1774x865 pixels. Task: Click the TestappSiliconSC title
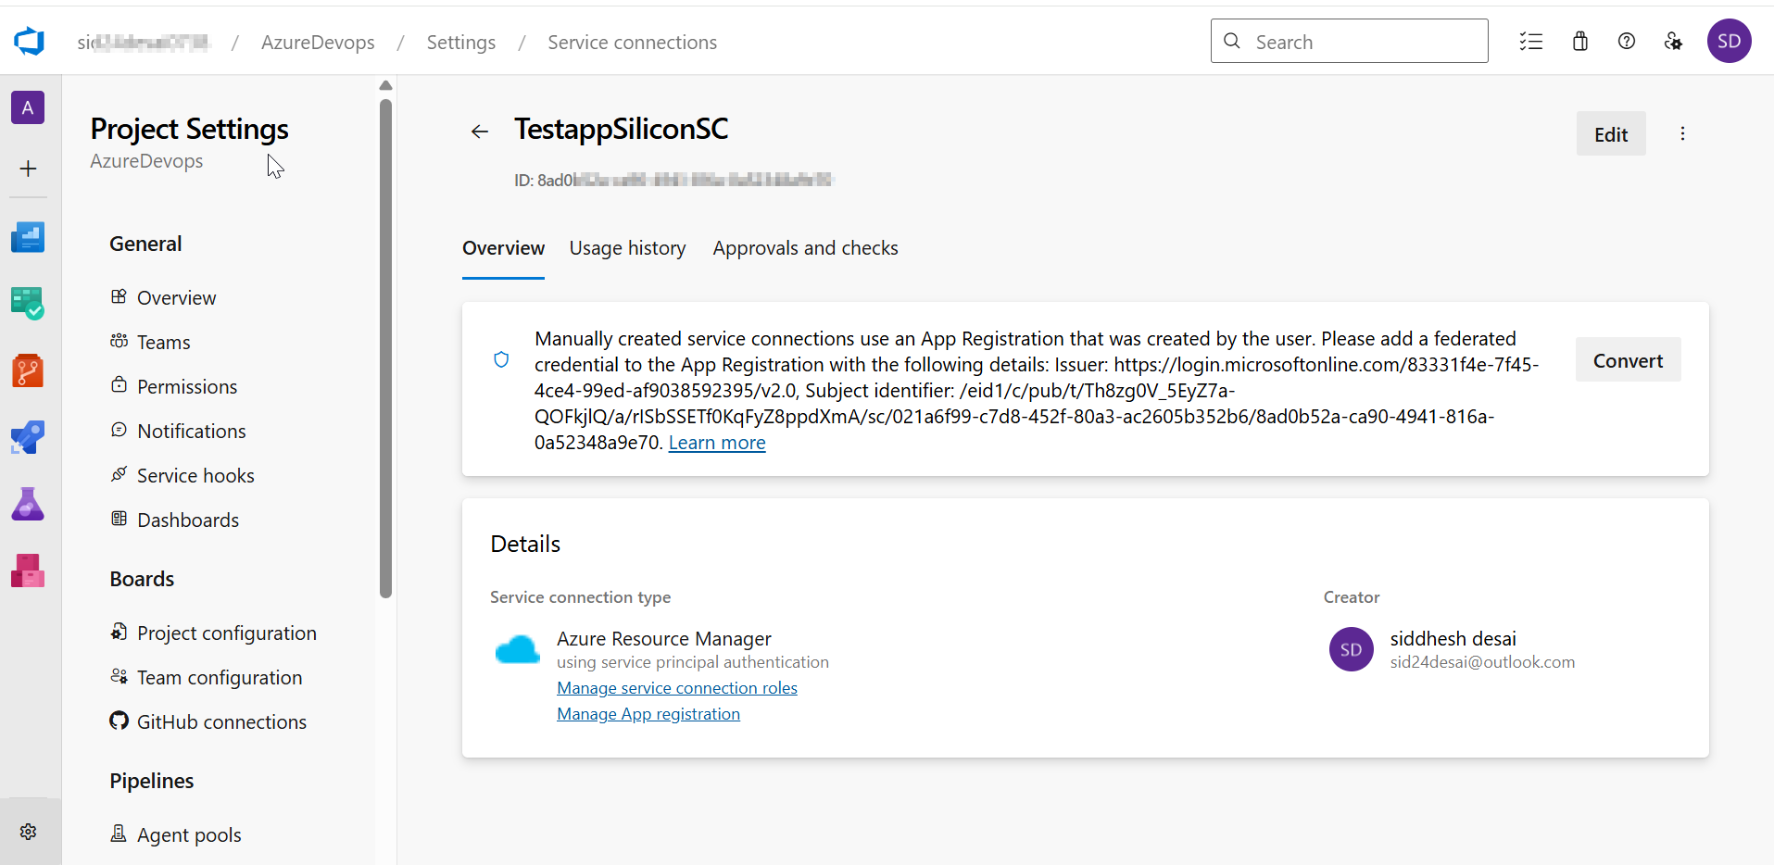coord(621,130)
